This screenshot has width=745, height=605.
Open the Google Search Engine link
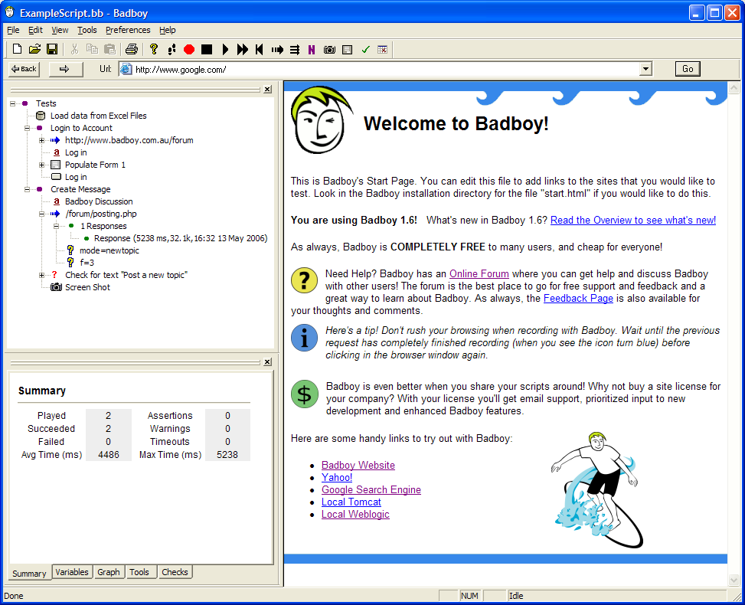(x=371, y=490)
